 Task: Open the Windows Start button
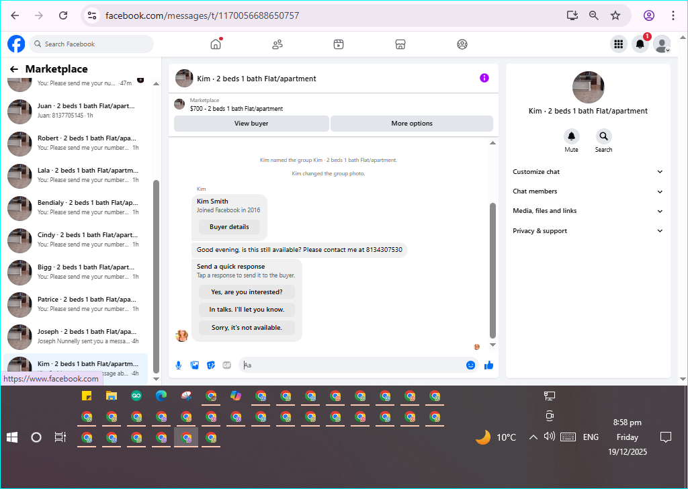pyautogui.click(x=12, y=437)
